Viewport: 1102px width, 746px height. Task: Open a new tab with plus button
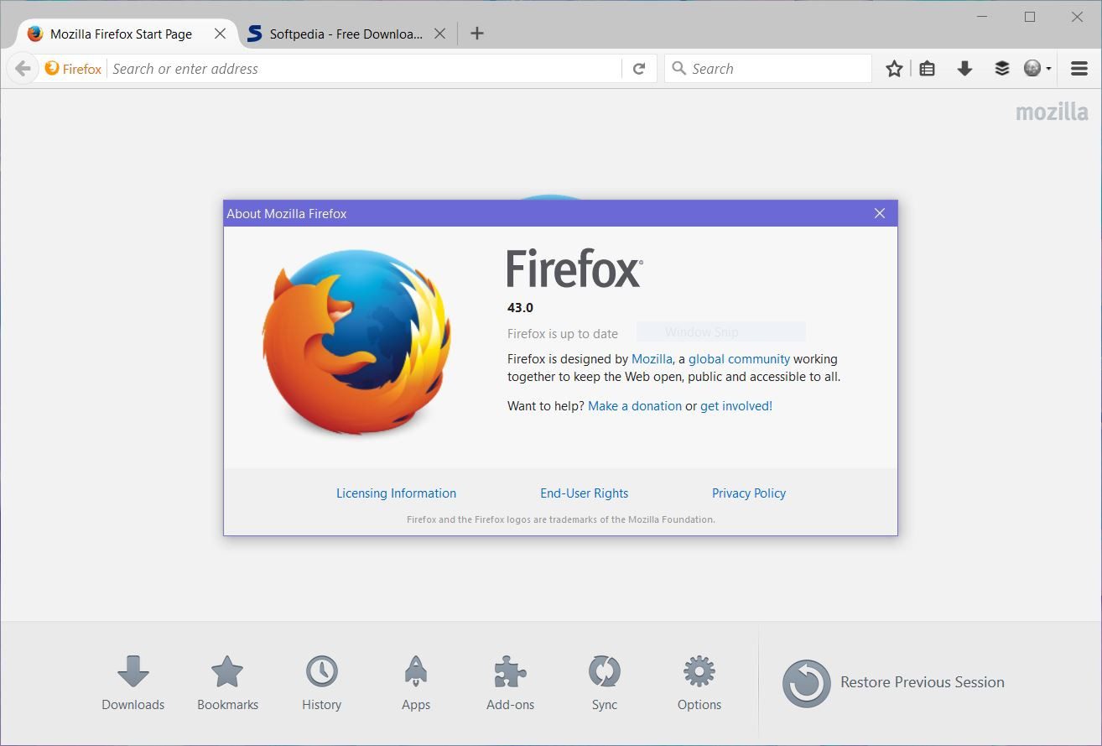coord(476,34)
